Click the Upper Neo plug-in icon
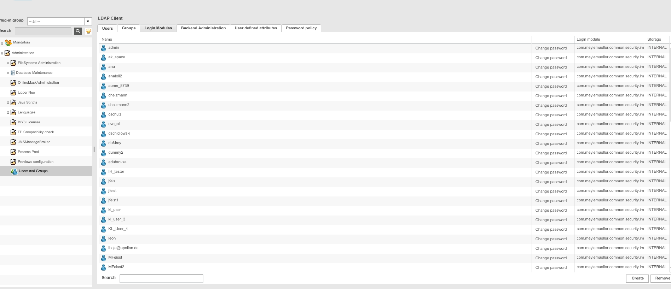Image resolution: width=671 pixels, height=289 pixels. (13, 93)
